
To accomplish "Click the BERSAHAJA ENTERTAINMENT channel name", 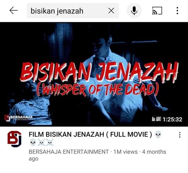I will click(69, 152).
